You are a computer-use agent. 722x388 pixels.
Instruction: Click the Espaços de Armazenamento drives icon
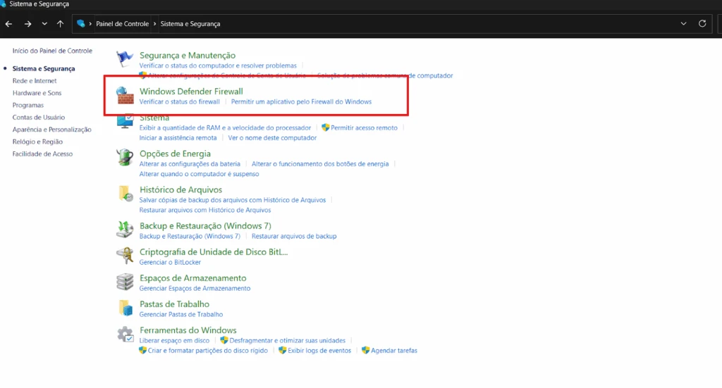[125, 282]
